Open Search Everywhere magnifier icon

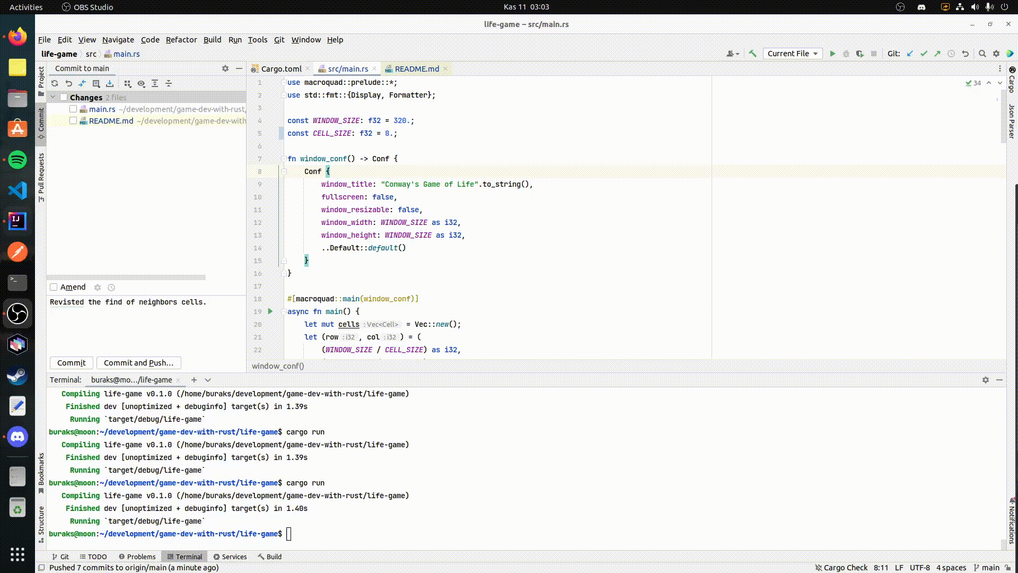(982, 54)
